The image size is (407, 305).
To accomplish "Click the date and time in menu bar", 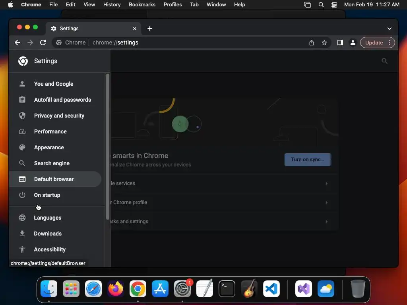I will (372, 5).
